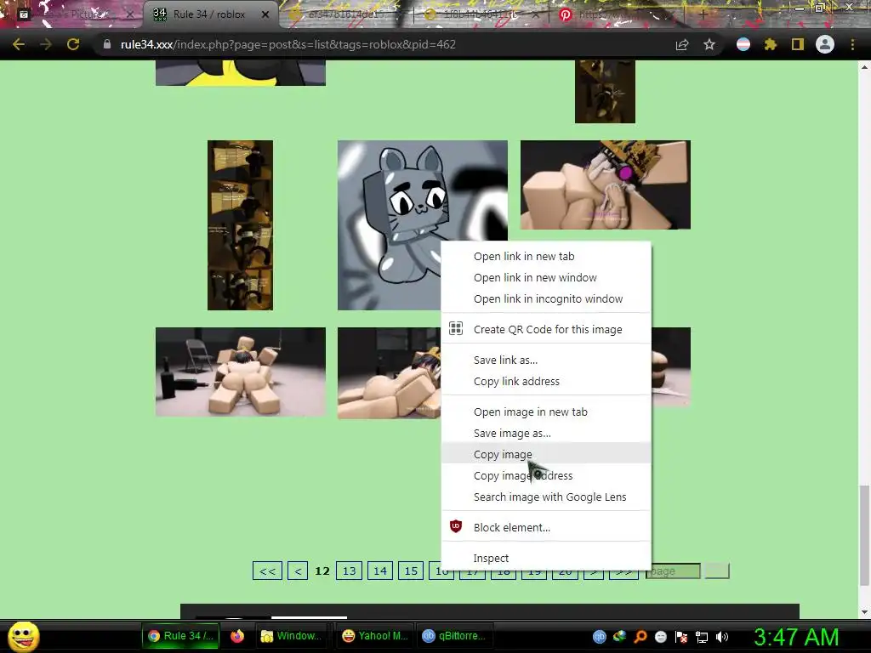Open the Window... folder taskbar button

click(292, 636)
